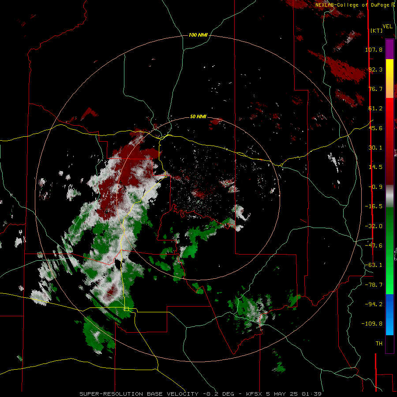Select the 45.6 legend value
This screenshot has width=397, height=397.
pos(375,128)
